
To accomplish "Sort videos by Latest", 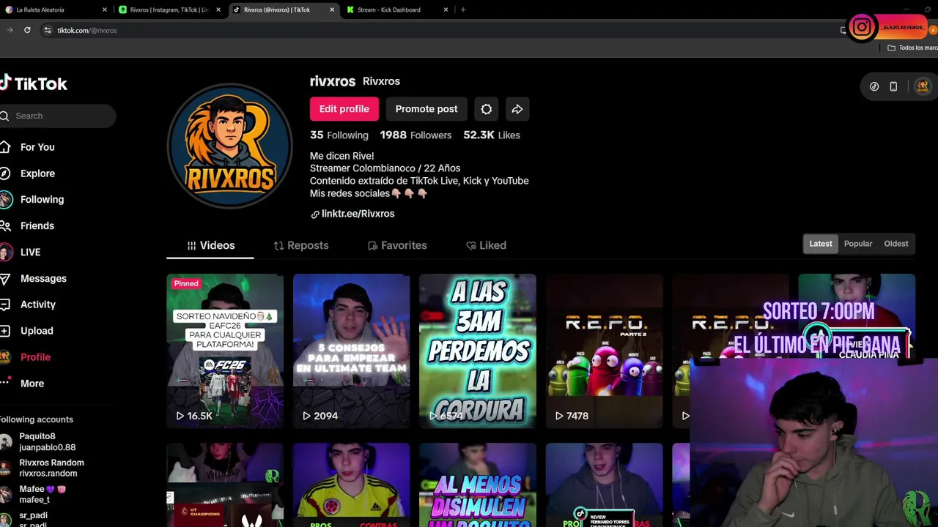I will (x=821, y=244).
